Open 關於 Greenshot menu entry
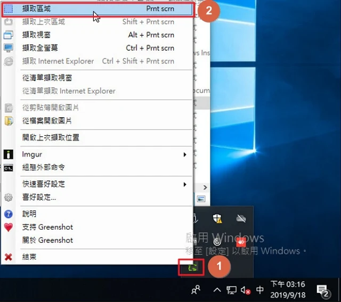Screen dimensions: 341x302 (x=97, y=240)
